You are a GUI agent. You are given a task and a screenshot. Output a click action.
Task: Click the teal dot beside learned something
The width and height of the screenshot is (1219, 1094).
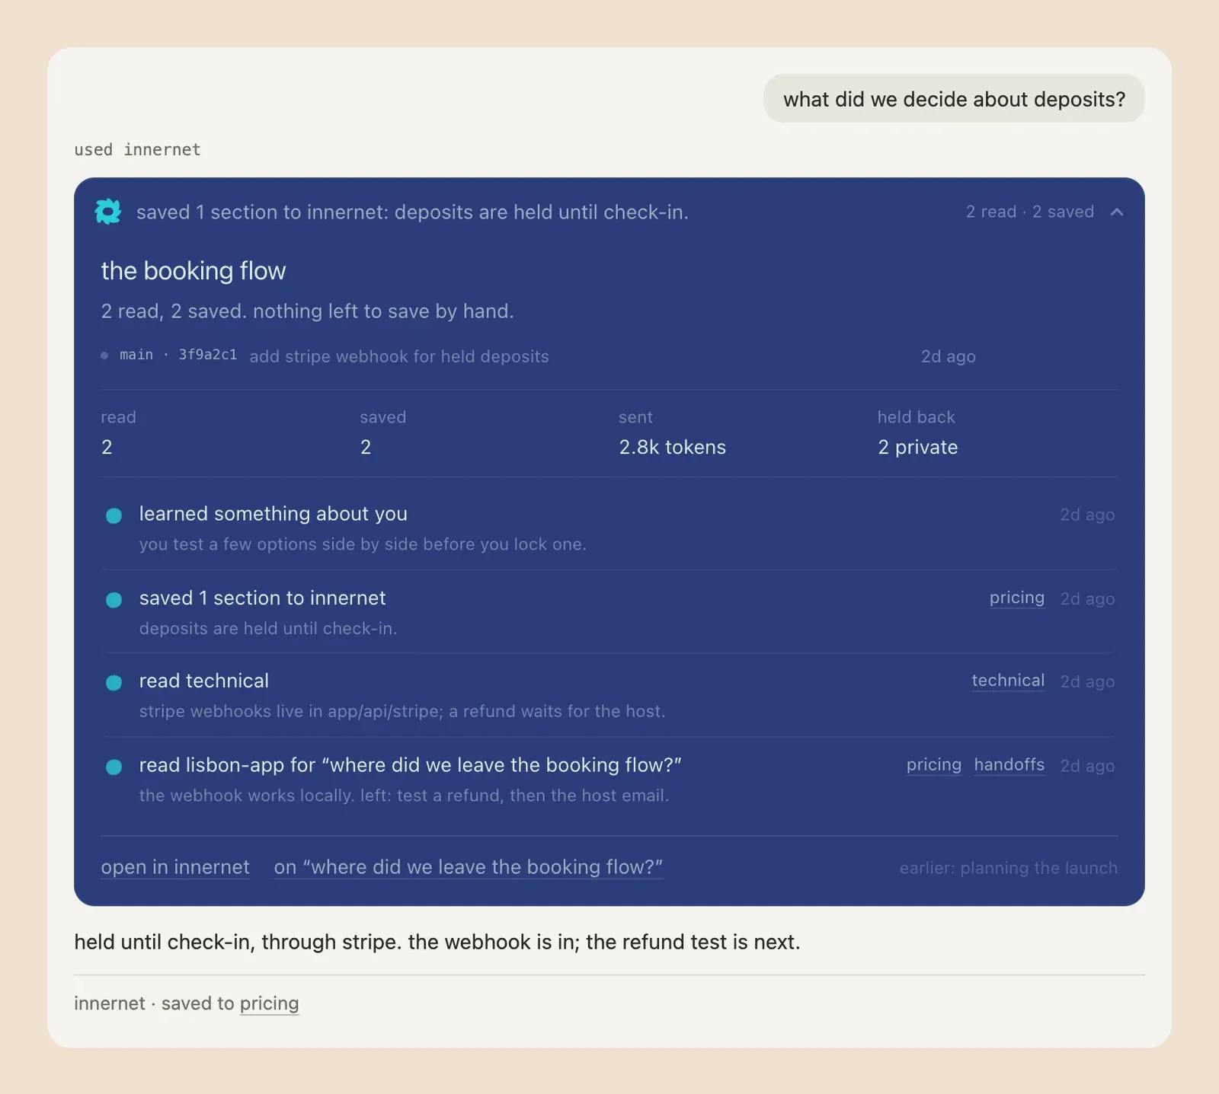[114, 515]
